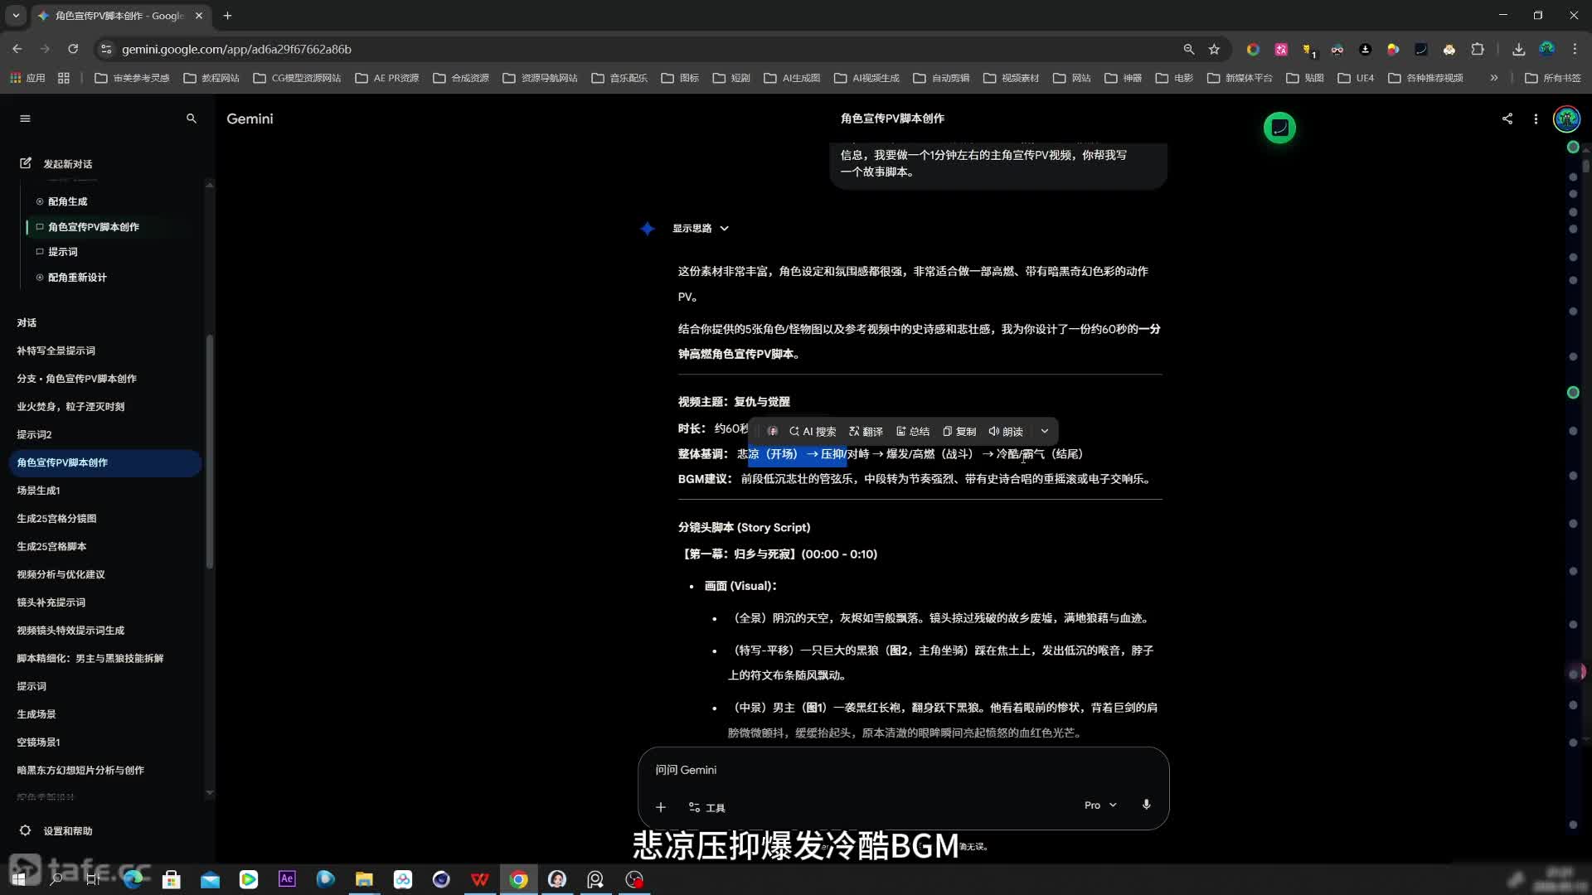Open the 工具 tools menu

[707, 808]
